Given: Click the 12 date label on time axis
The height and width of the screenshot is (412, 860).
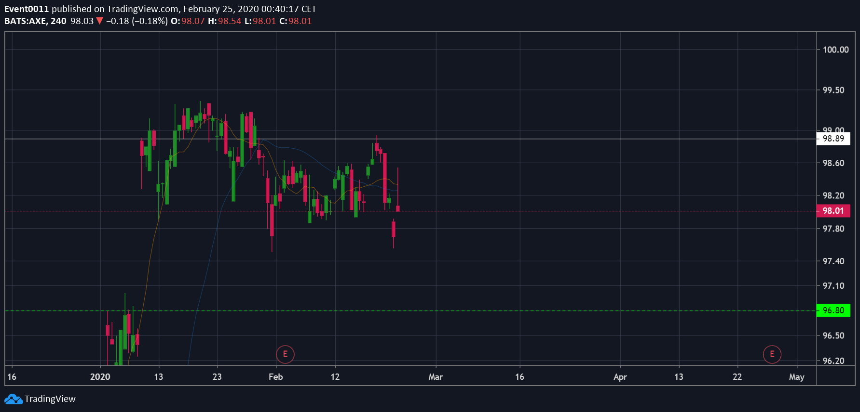Looking at the screenshot, I should pyautogui.click(x=335, y=377).
